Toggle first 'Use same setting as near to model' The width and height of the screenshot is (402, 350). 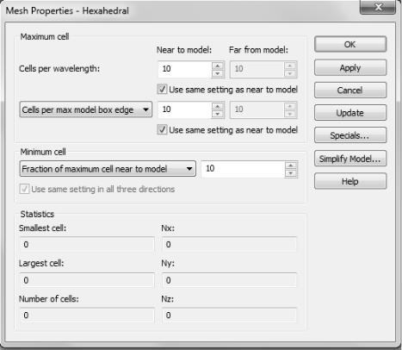162,89
